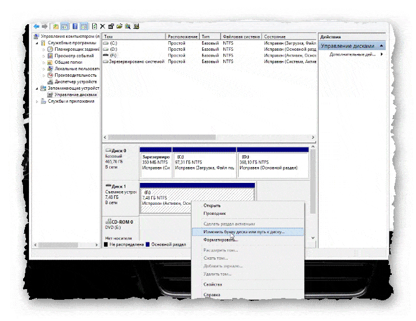Click the Файловая система column header
This screenshot has width=416, height=321.
[x=241, y=37]
